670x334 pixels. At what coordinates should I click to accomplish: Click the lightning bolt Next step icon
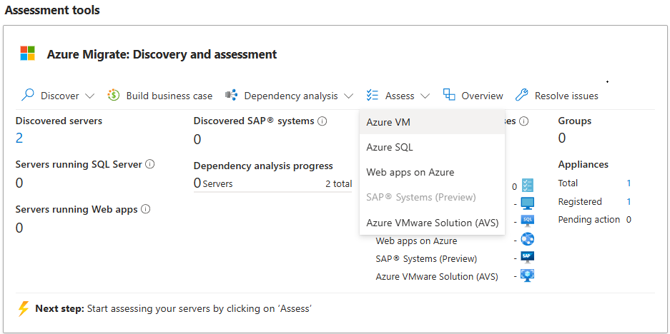(x=24, y=308)
